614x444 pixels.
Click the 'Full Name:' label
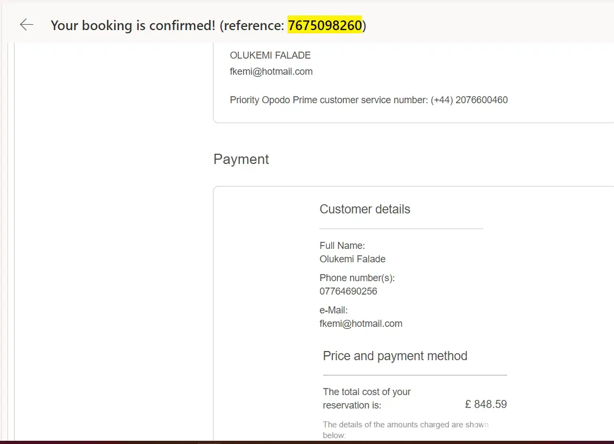point(342,246)
